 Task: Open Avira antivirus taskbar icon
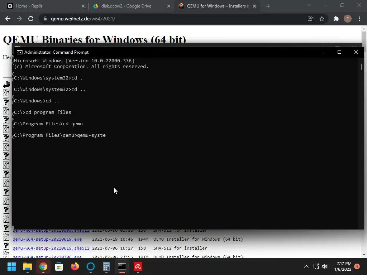click(138, 266)
